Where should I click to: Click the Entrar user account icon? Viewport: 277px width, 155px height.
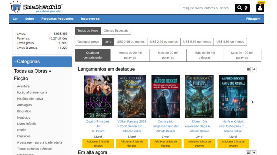pos(260,8)
